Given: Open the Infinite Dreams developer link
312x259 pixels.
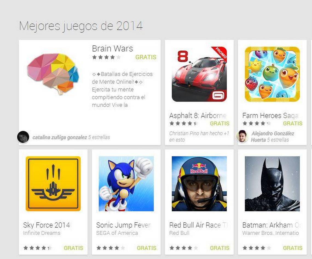Looking at the screenshot, I should point(42,233).
